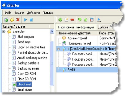Collapse the Examples folder tree node
Image resolution: width=126 pixels, height=96 pixels.
[x=4, y=32]
